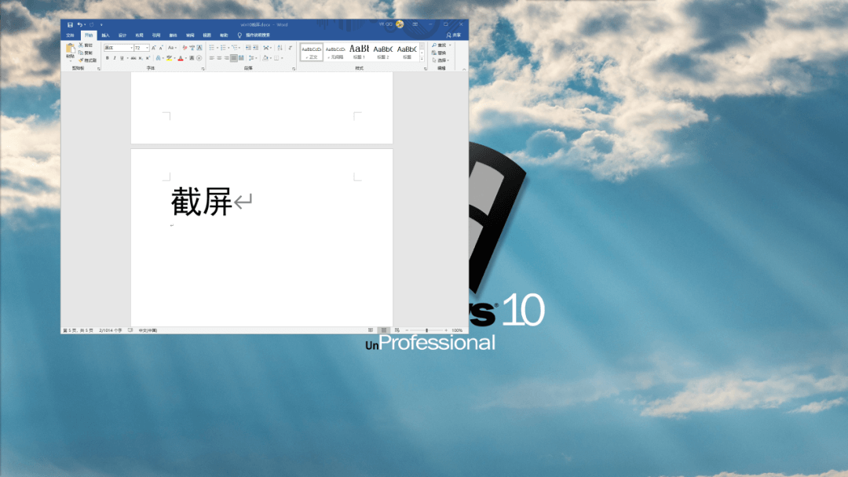Screen dimensions: 848x477
Task: Apply the 标题 1 style
Action: tap(360, 50)
